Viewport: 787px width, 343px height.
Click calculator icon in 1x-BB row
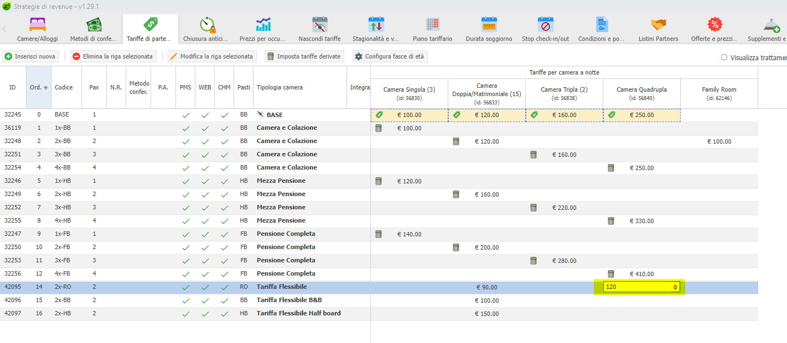(x=379, y=128)
